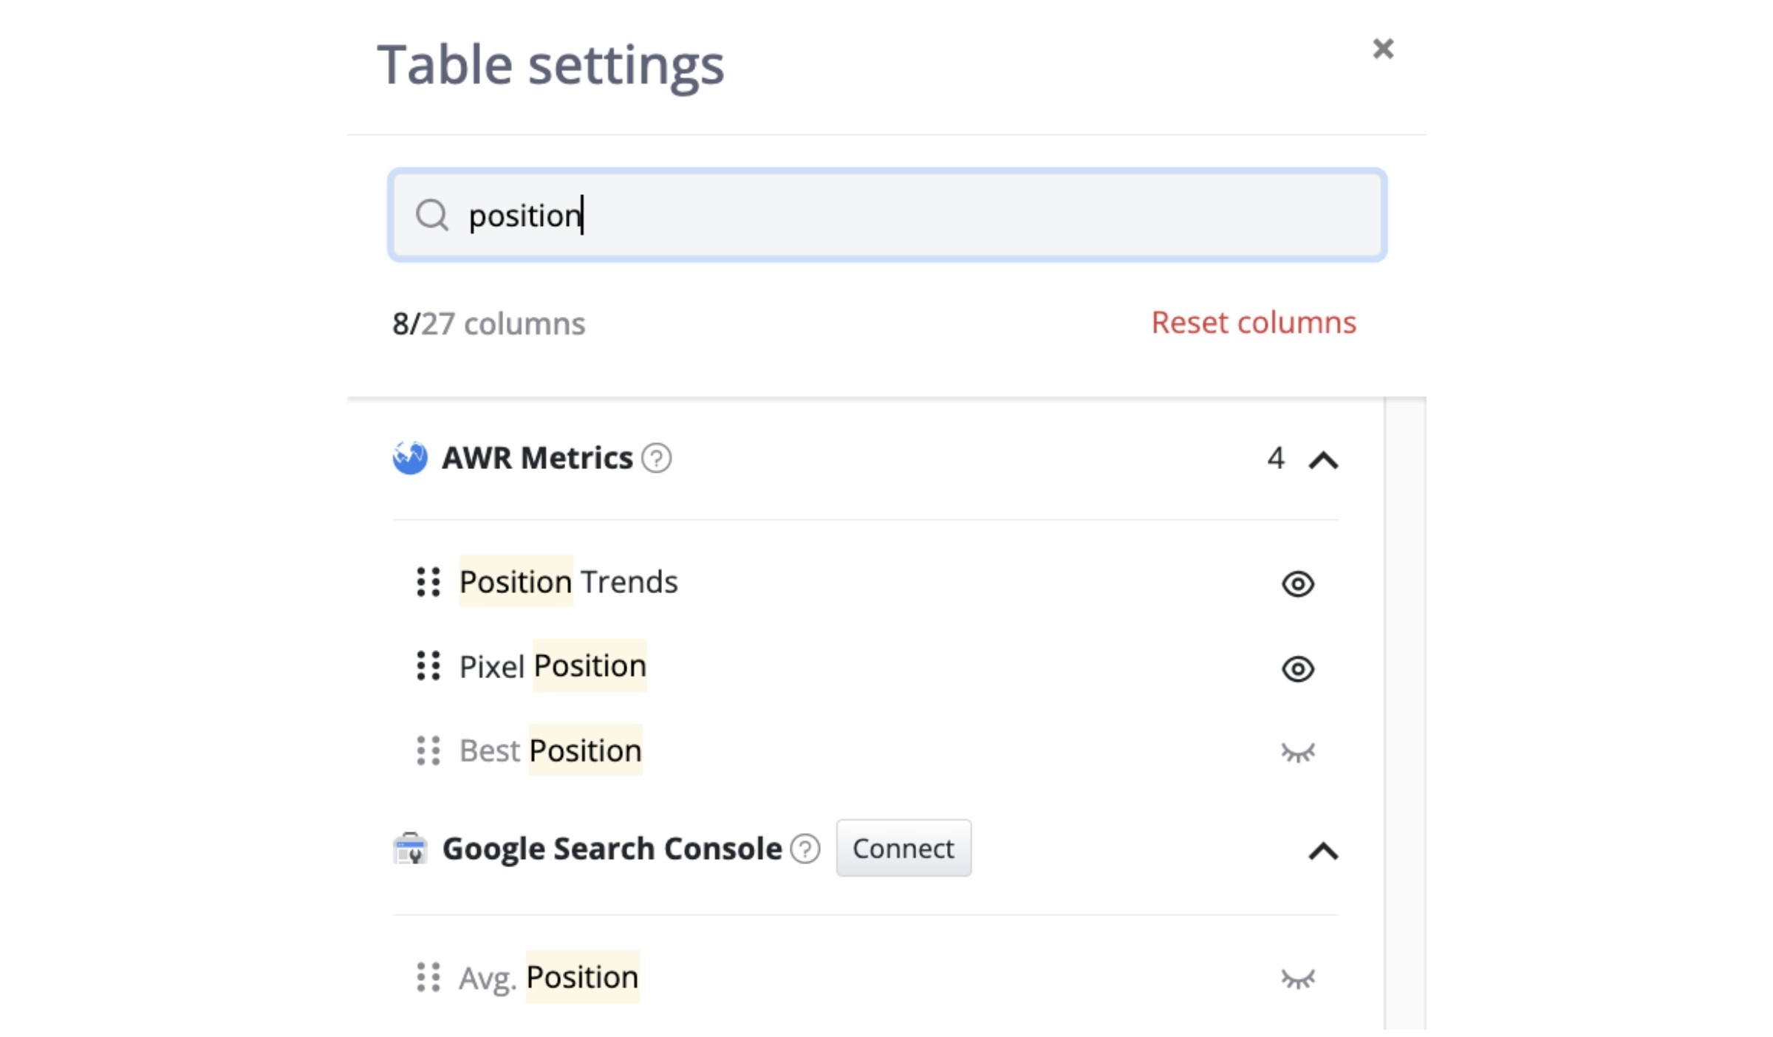Screen dimensions: 1773x1037
Task: Grab the Avg. Position drag handle
Action: coord(428,977)
